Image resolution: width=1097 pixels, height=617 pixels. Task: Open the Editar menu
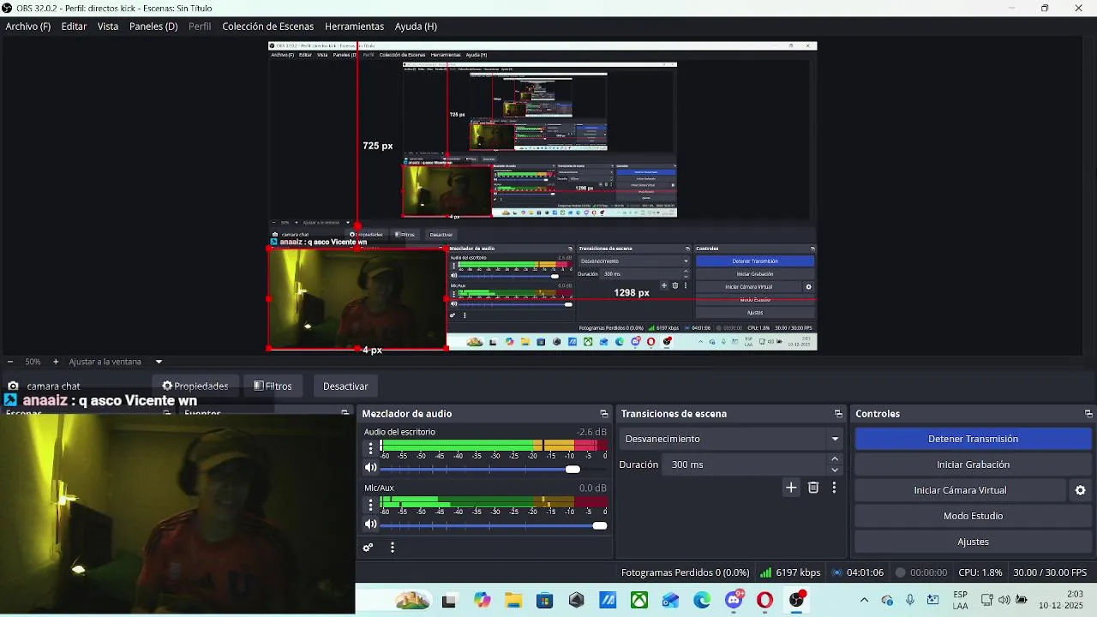[x=74, y=27]
